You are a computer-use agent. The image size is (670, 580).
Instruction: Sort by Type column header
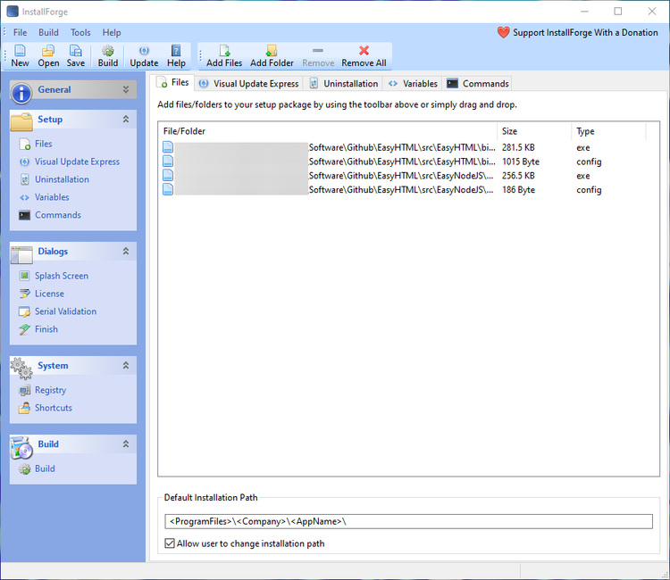[608, 131]
